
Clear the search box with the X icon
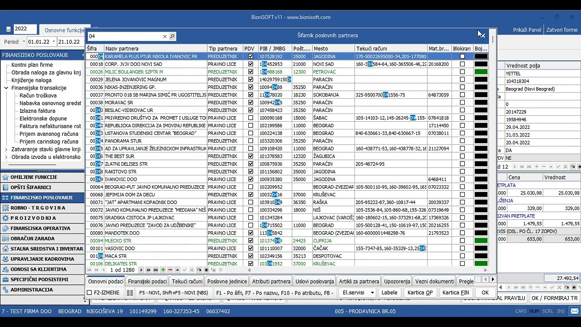pyautogui.click(x=165, y=36)
